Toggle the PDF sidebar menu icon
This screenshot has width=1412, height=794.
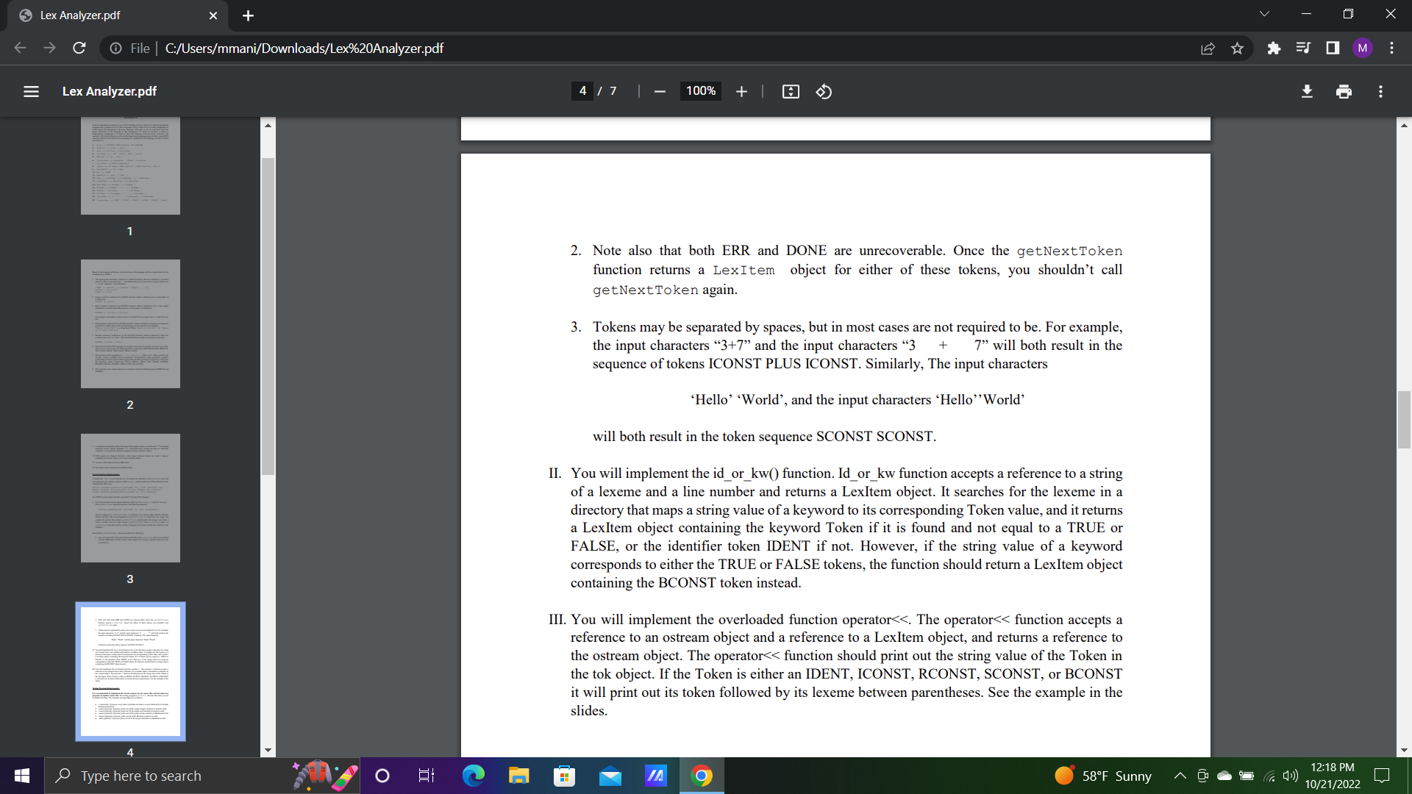pos(31,91)
